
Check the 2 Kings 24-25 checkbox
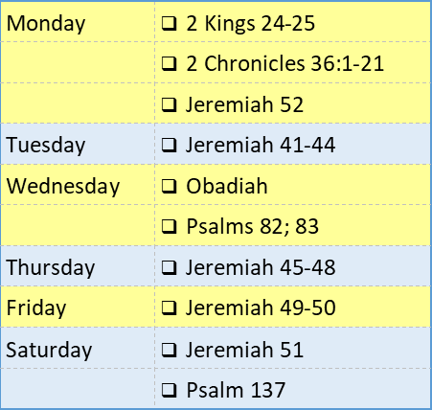tap(169, 24)
